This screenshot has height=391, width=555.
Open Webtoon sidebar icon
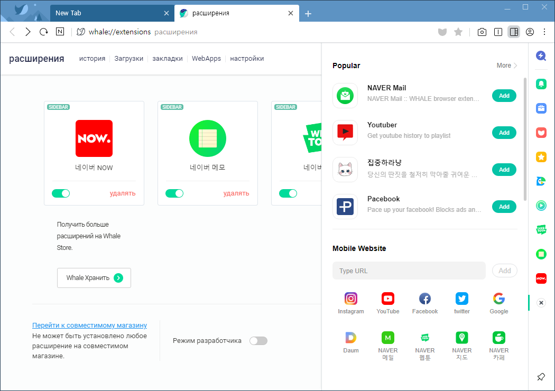(x=541, y=230)
